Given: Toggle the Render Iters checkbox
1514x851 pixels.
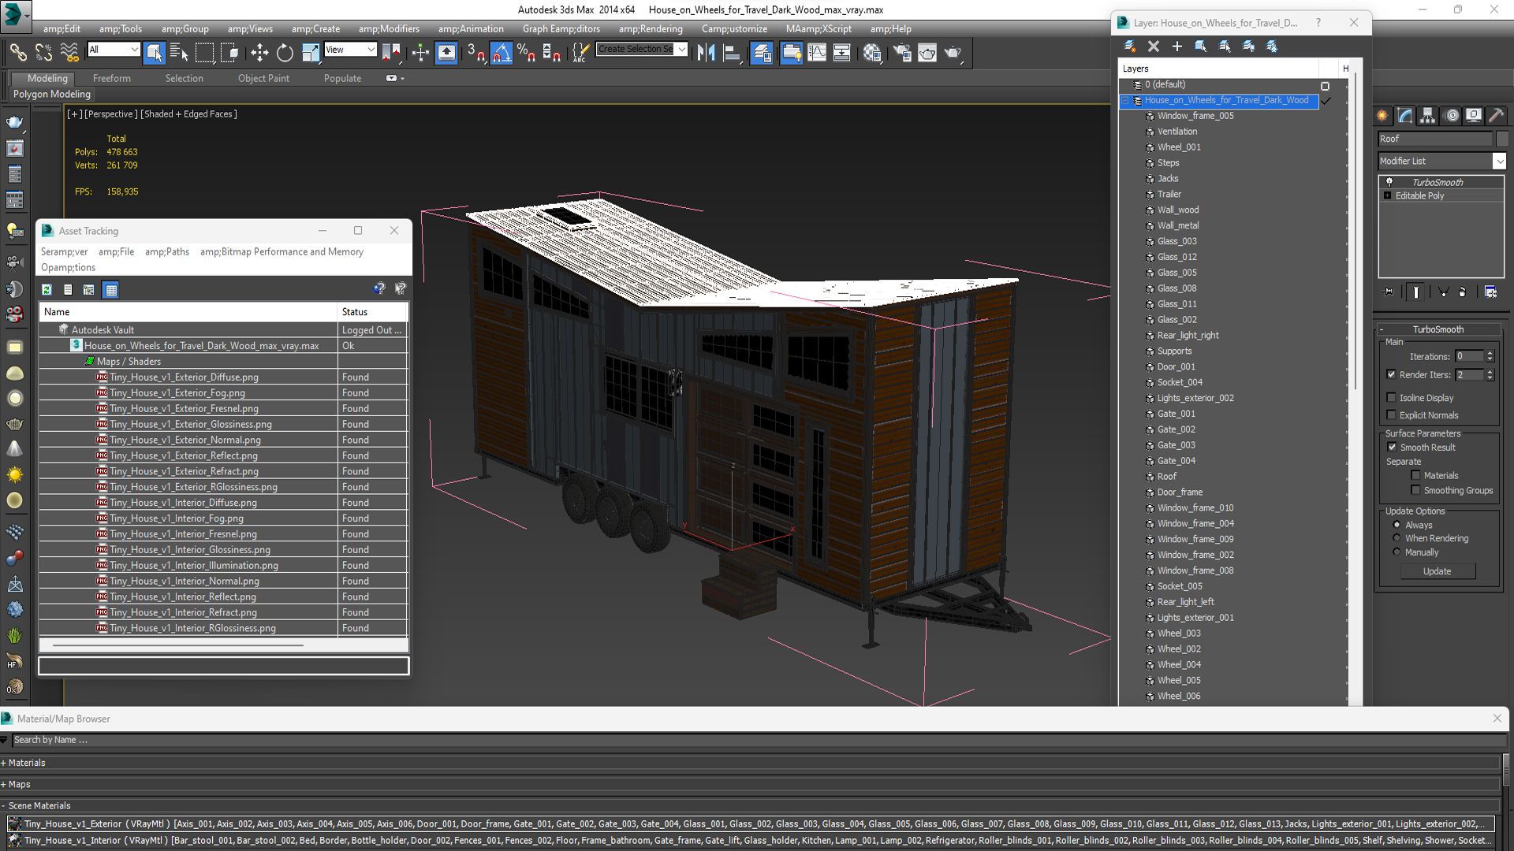Looking at the screenshot, I should pyautogui.click(x=1391, y=375).
